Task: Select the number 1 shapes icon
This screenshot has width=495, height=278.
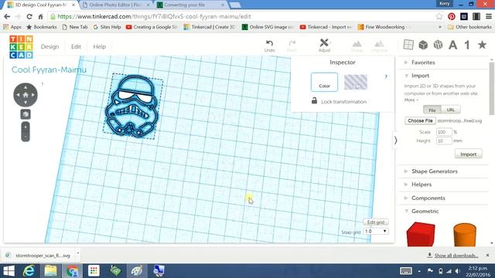Action: click(x=467, y=45)
